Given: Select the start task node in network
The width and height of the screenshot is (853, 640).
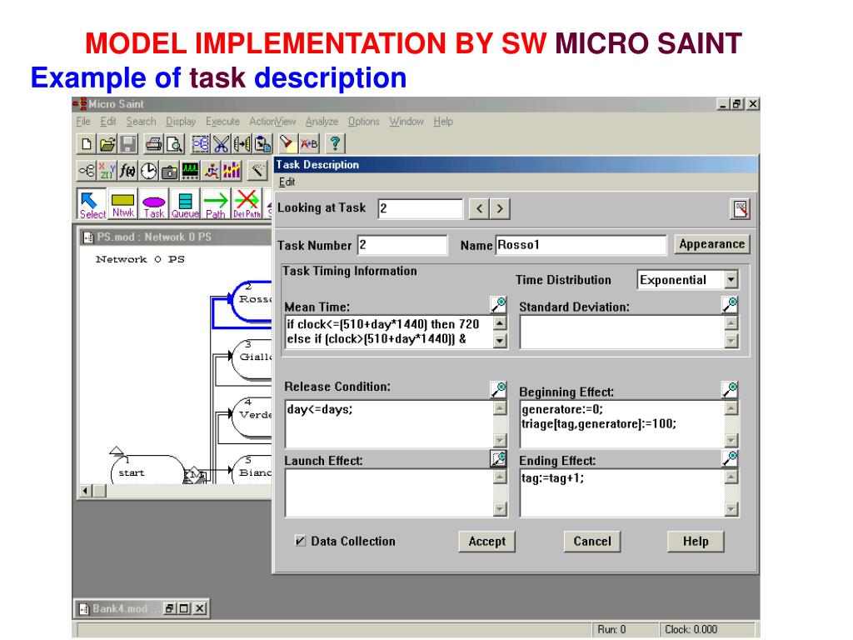Looking at the screenshot, I should point(147,470).
